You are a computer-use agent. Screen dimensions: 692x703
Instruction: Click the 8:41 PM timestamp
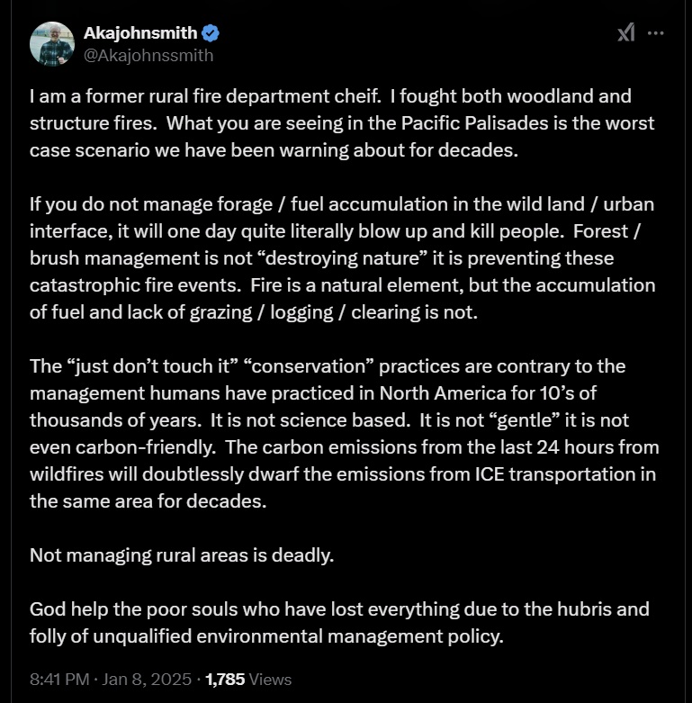tap(58, 680)
